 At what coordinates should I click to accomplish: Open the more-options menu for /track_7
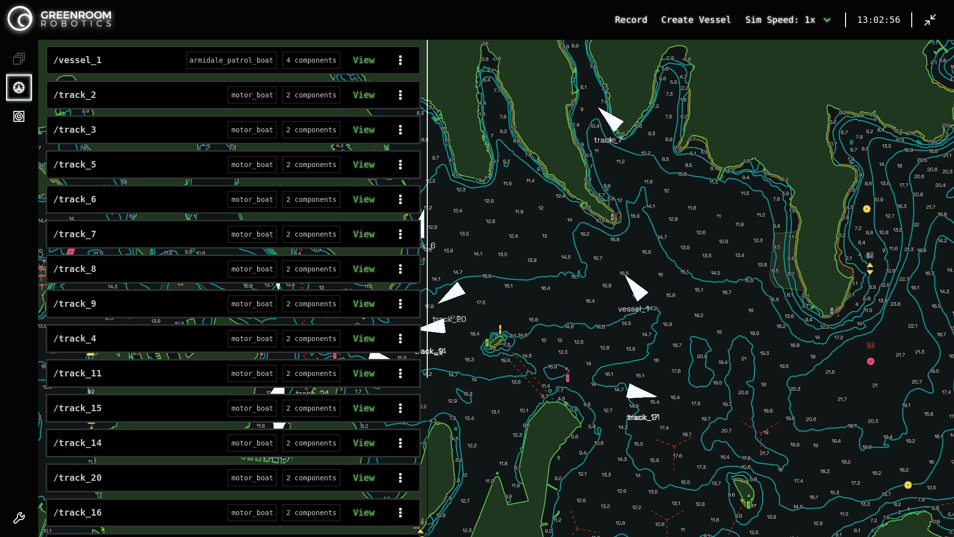click(400, 234)
